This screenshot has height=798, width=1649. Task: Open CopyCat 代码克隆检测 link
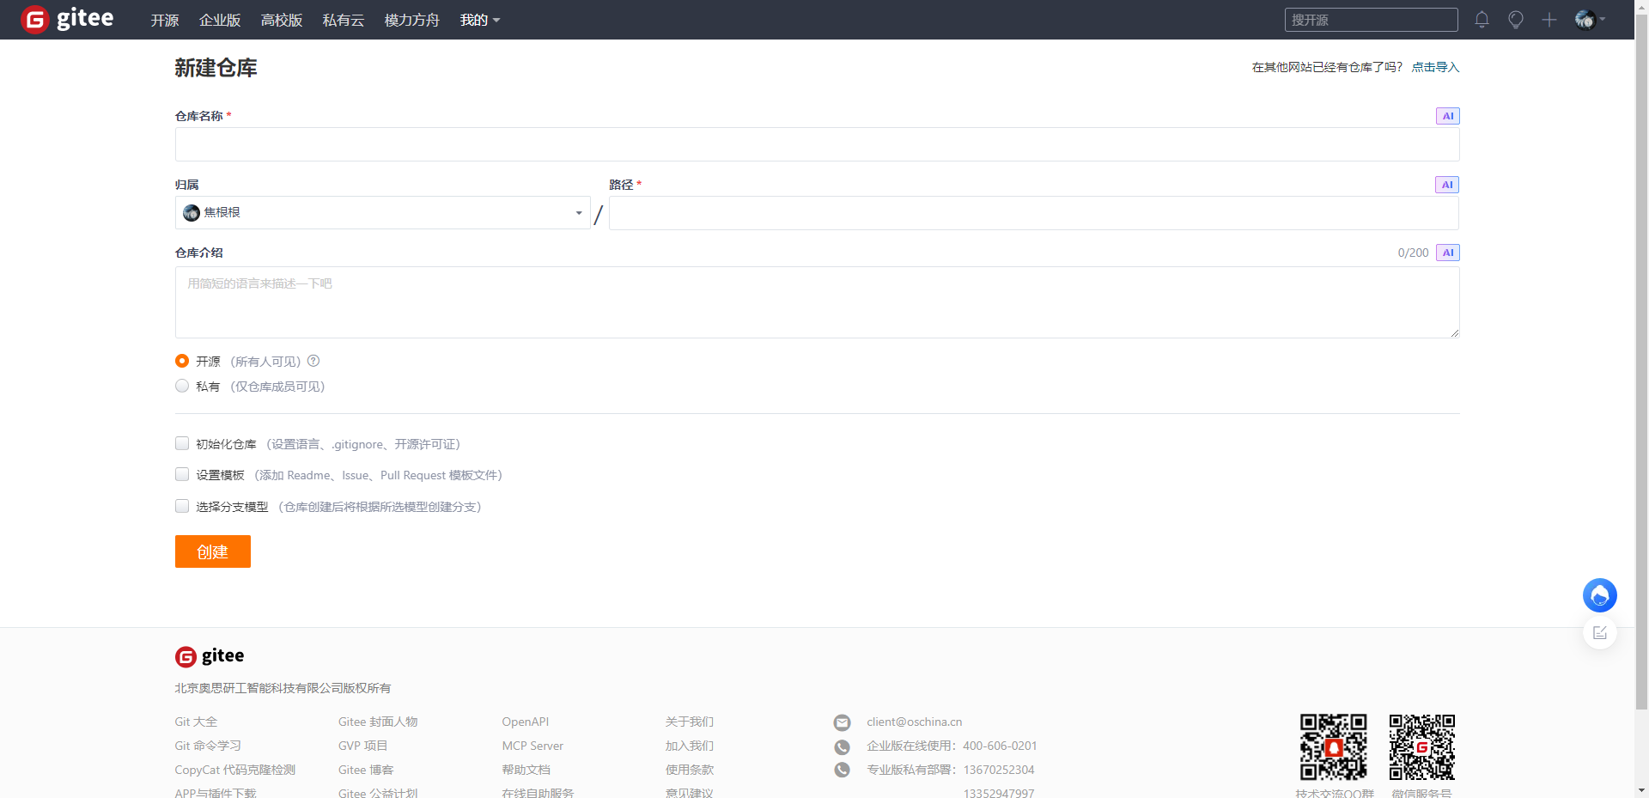(235, 770)
